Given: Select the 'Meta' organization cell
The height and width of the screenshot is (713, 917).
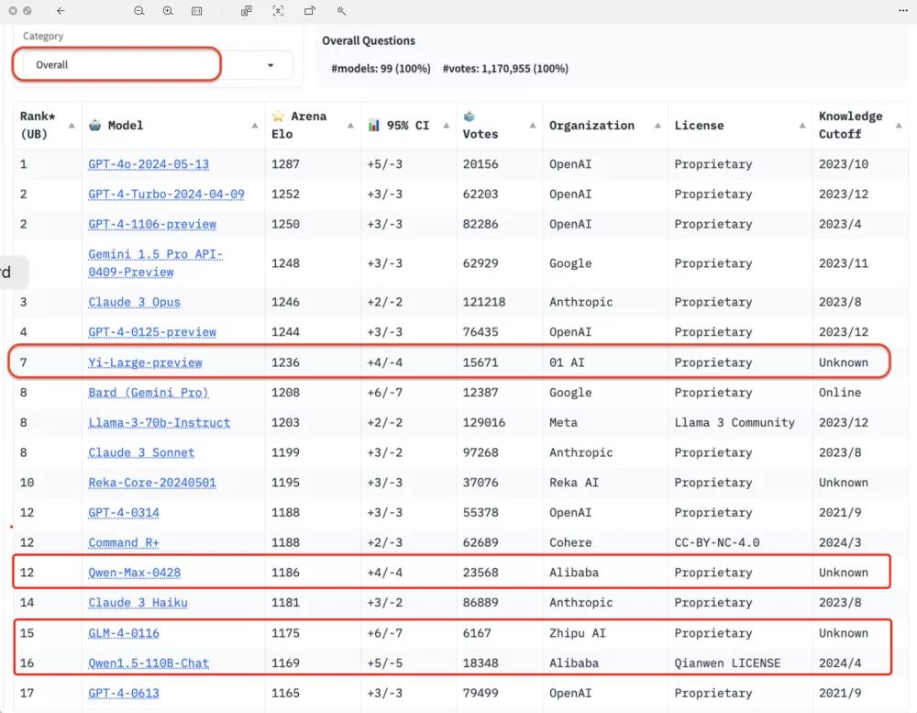Looking at the screenshot, I should (x=563, y=422).
